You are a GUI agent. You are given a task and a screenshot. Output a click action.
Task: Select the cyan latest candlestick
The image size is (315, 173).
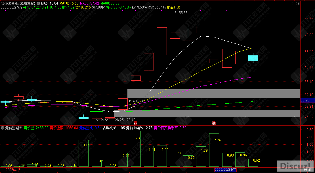[x=253, y=59]
